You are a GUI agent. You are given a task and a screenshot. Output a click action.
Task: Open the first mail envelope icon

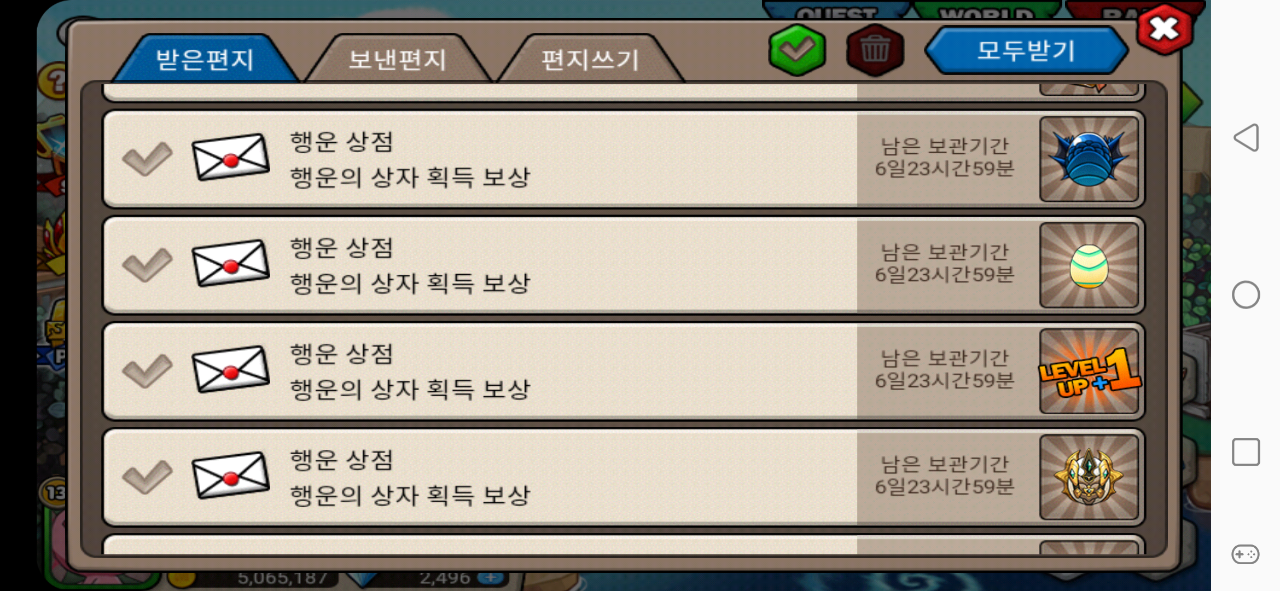point(230,157)
